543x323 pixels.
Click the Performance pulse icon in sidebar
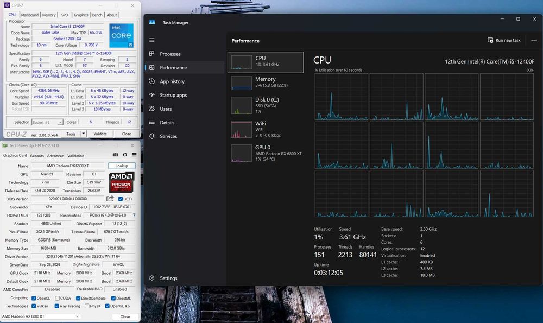click(151, 67)
